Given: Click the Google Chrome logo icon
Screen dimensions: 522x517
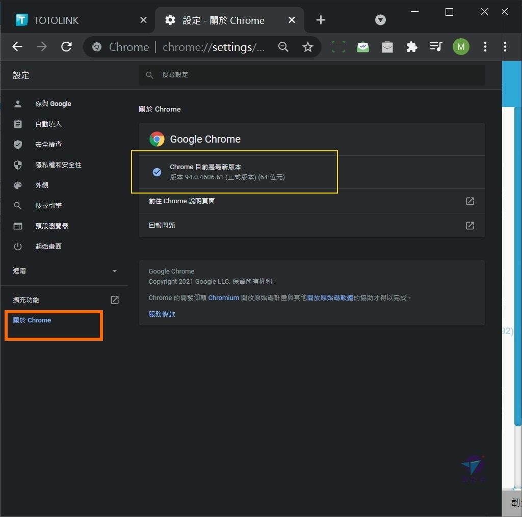Looking at the screenshot, I should tap(157, 139).
